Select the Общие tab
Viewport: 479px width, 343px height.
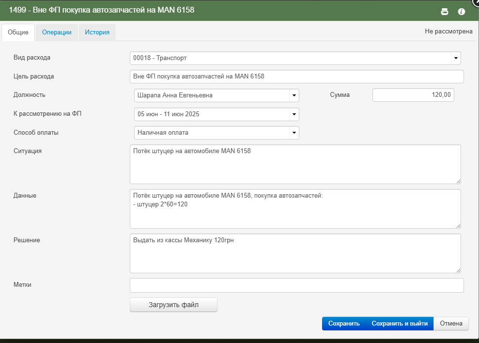(18, 32)
